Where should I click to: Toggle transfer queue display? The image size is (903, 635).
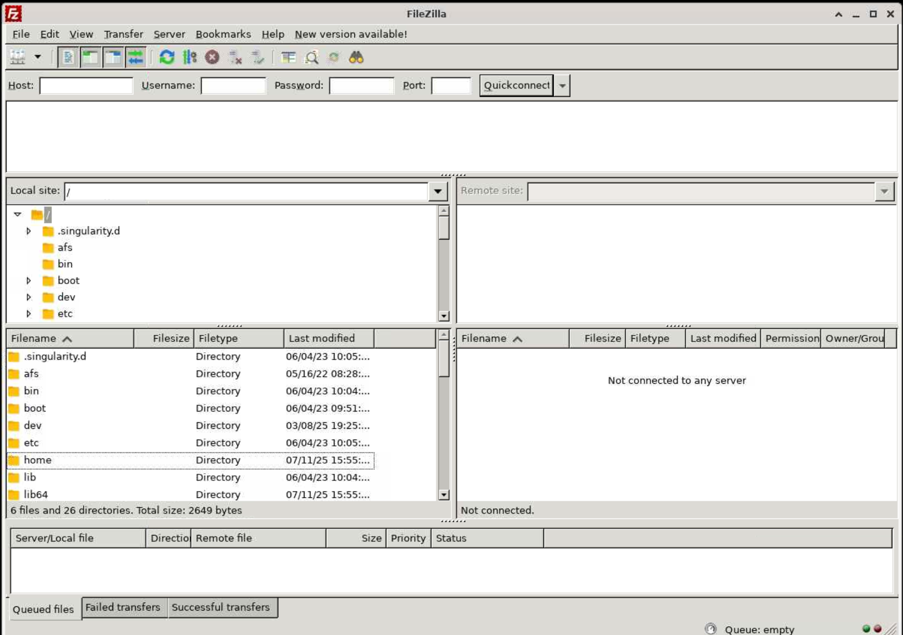pyautogui.click(x=135, y=57)
